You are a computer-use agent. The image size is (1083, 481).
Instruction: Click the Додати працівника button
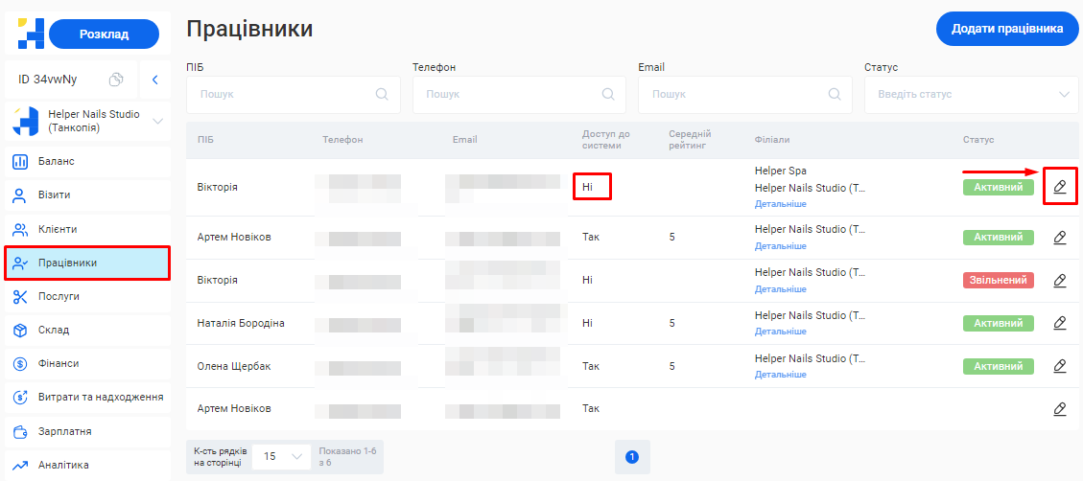pos(1006,29)
